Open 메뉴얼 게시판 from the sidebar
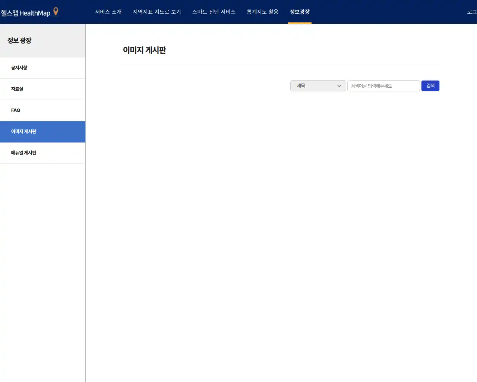Image resolution: width=477 pixels, height=382 pixels. click(x=23, y=153)
